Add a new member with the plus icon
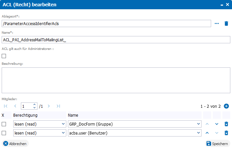The width and height of the screenshot is (232, 156). (226, 106)
